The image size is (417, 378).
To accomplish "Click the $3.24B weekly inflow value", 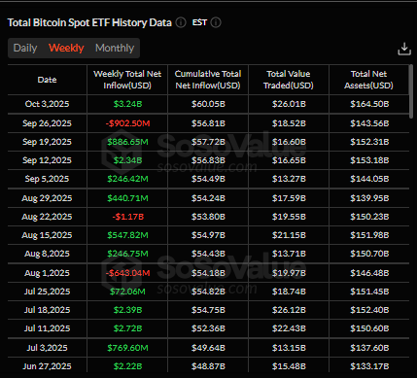I will click(x=127, y=104).
